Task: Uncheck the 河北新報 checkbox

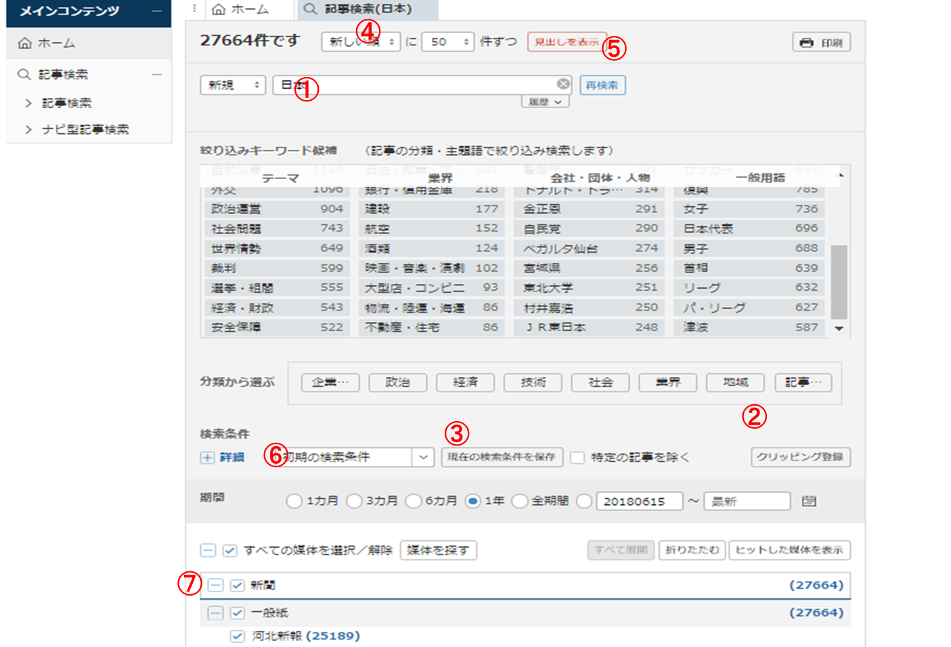Action: tap(237, 636)
